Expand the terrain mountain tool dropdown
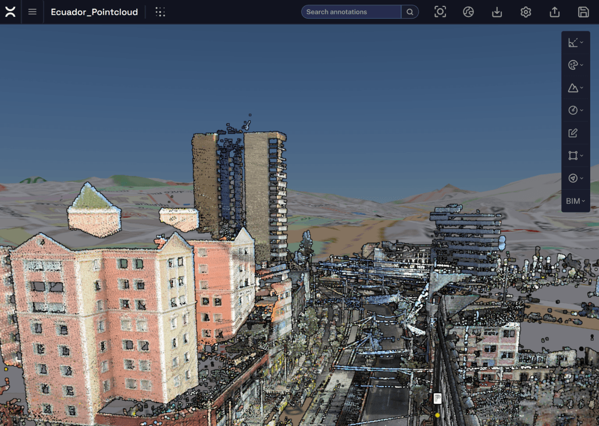 (575, 88)
